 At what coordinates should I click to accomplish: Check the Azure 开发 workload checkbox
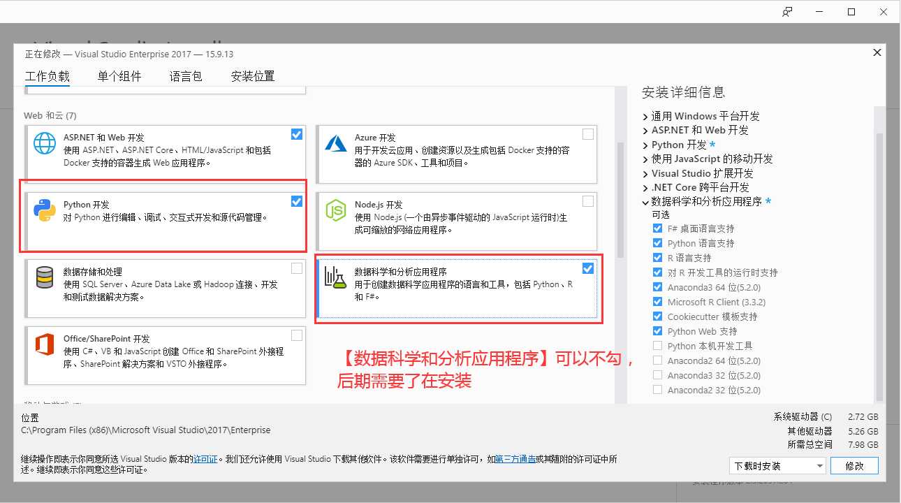588,134
